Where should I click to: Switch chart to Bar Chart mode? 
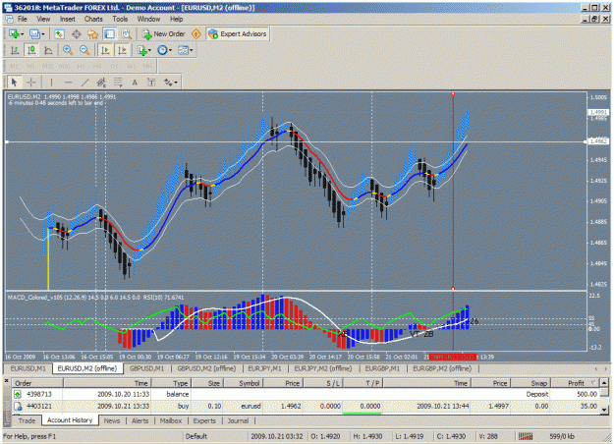point(15,50)
